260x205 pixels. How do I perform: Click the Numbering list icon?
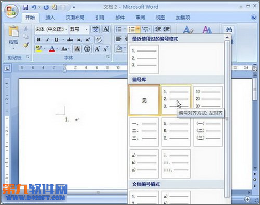pyautogui.click(x=132, y=29)
